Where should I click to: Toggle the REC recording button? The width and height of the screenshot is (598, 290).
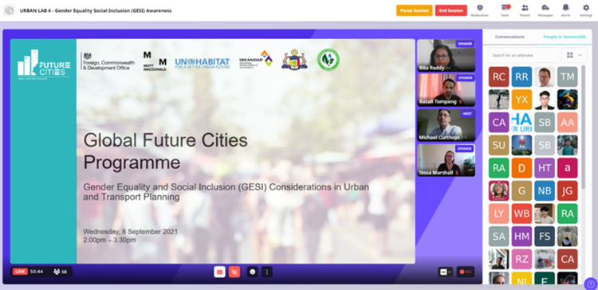466,272
